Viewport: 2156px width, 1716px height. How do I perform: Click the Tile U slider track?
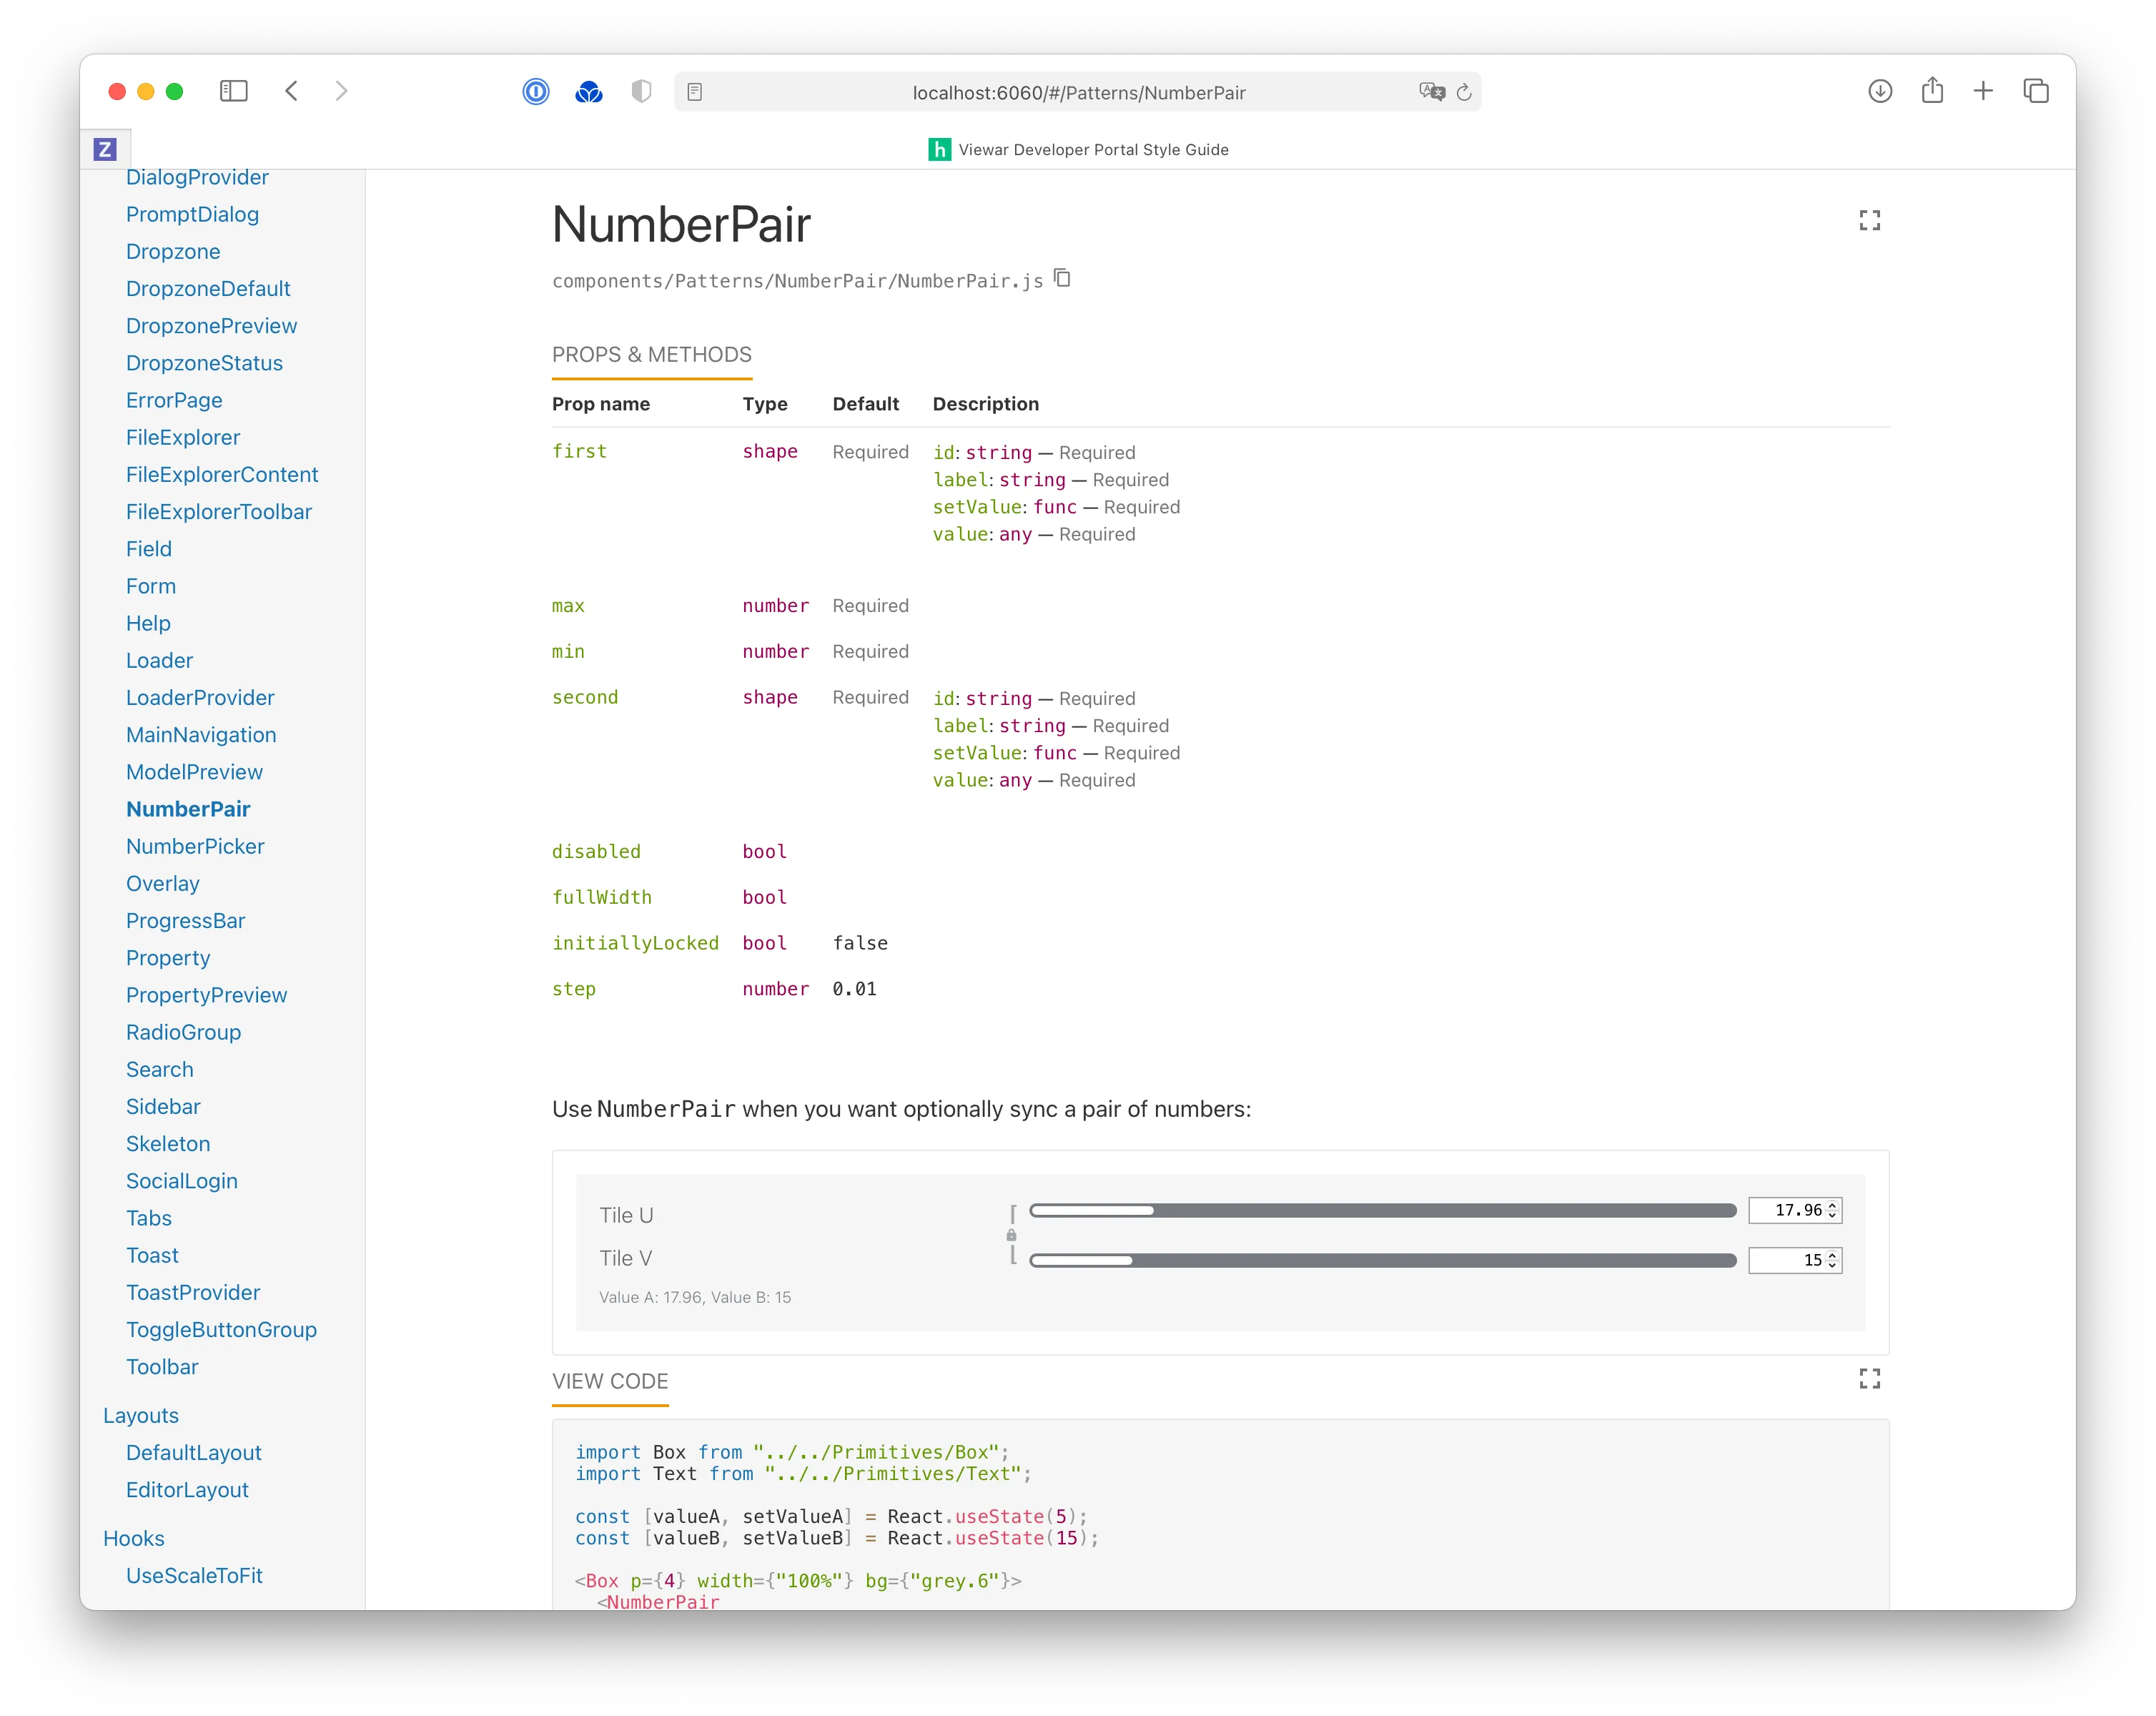click(1383, 1211)
